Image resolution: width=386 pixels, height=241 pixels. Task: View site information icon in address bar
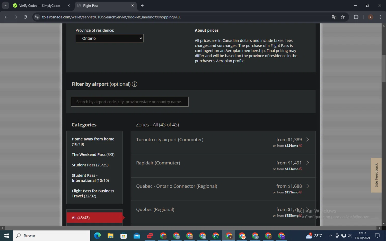37,17
